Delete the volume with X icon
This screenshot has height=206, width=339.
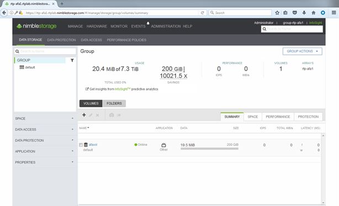(98, 115)
